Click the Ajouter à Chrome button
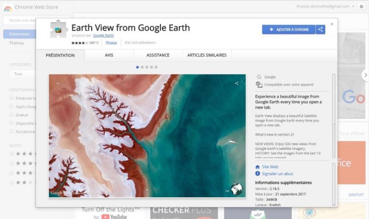The image size is (369, 219). (289, 30)
